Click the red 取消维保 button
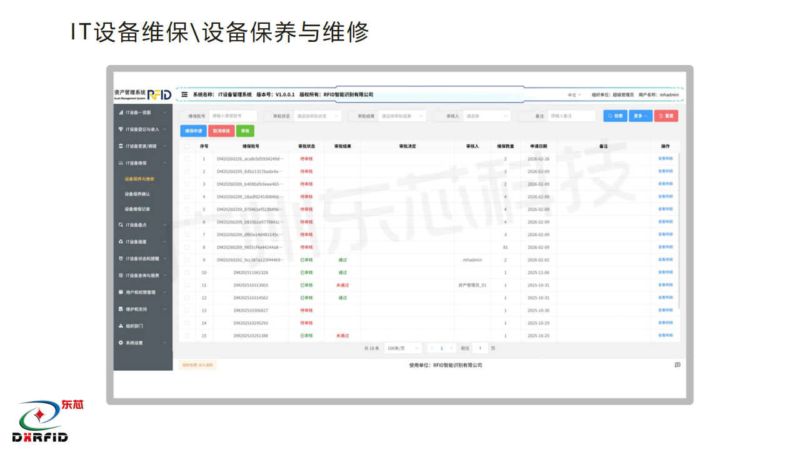 coord(221,131)
